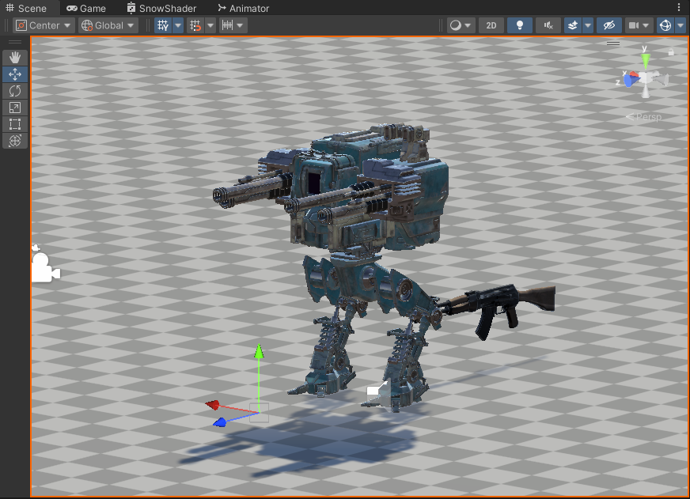This screenshot has width=690, height=499.
Task: Toggle scene audio mute button
Action: [548, 25]
